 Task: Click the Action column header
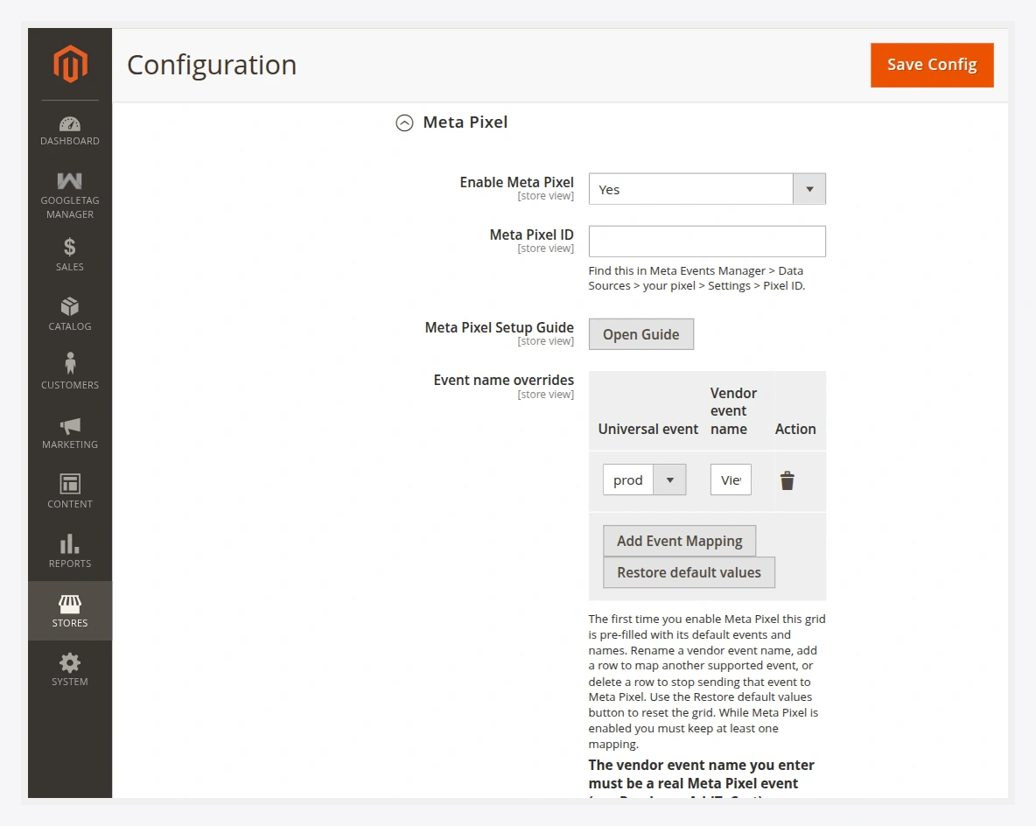pyautogui.click(x=795, y=429)
